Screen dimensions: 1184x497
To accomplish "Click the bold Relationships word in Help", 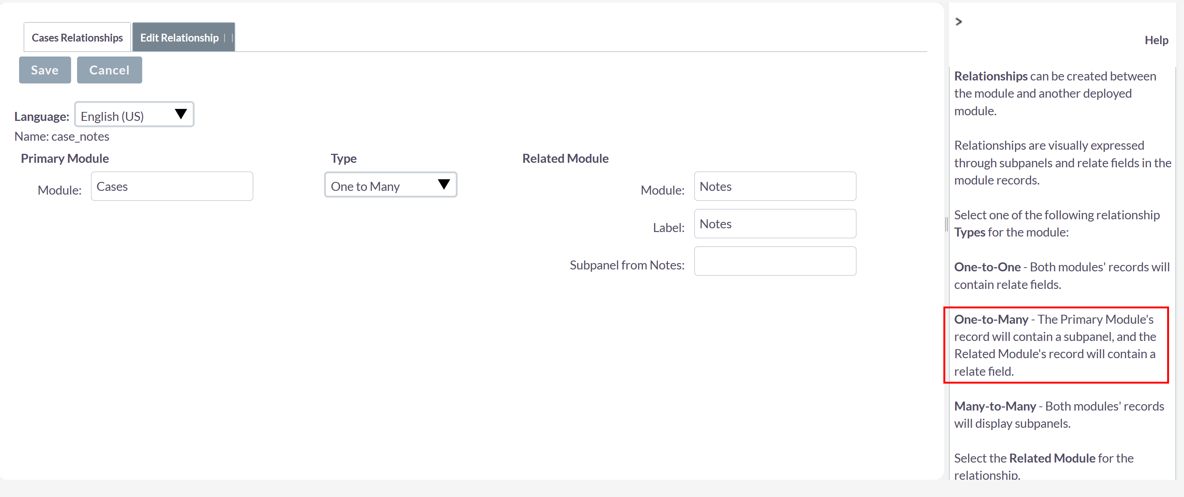I will 991,76.
